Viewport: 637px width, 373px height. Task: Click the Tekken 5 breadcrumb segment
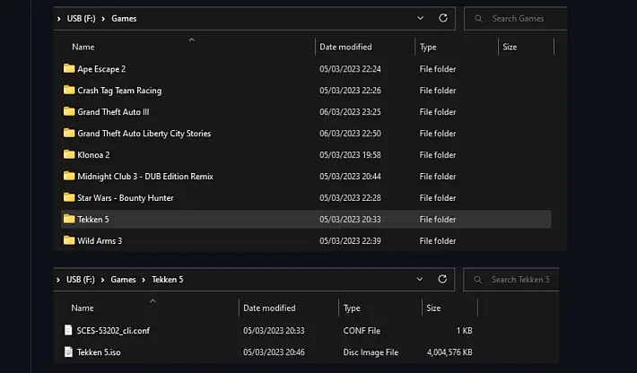168,279
